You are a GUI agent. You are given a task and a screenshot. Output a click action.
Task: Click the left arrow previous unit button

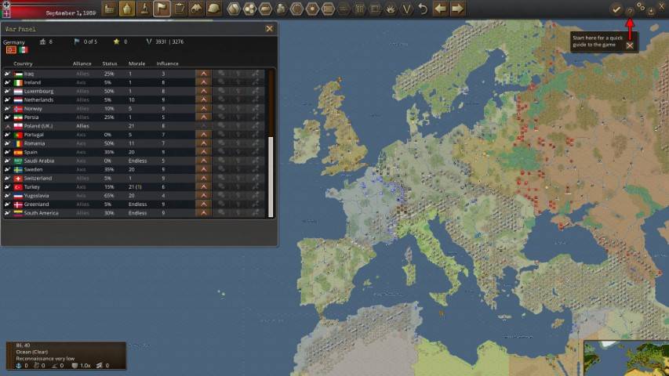[x=441, y=9]
